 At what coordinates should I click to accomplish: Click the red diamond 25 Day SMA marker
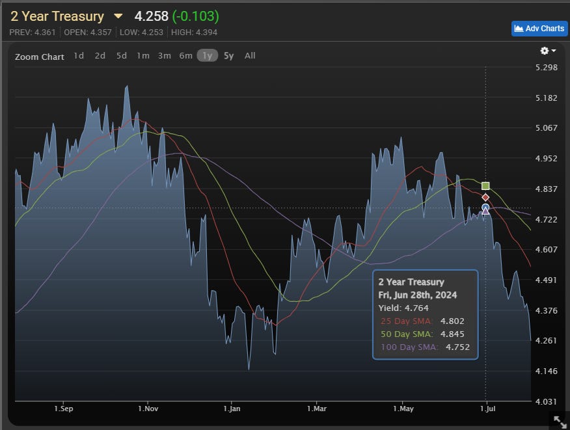[x=485, y=197]
